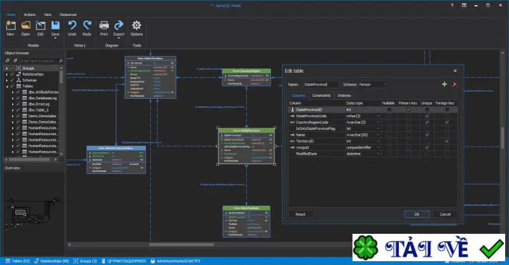Open the Actions ribbon tab
Viewport: 509px width, 265px height.
[29, 15]
